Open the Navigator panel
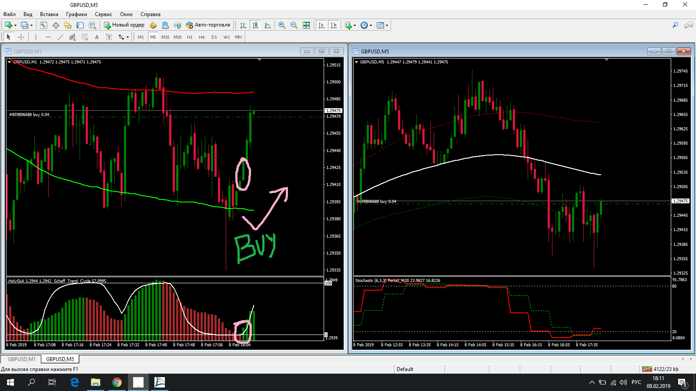The width and height of the screenshot is (696, 391). [x=68, y=25]
